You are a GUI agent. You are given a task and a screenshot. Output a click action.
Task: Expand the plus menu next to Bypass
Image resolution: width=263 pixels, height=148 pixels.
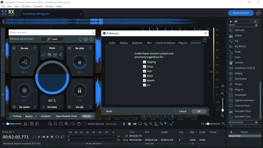point(36,116)
